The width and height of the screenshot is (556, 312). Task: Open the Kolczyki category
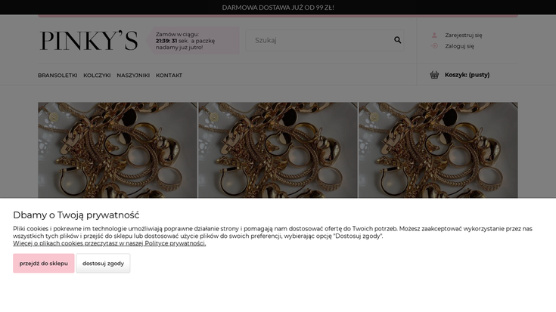tap(97, 76)
